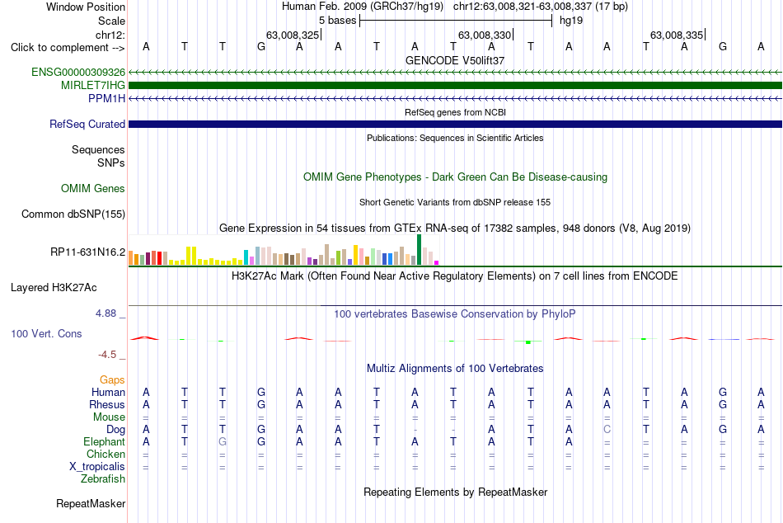Click the 'RefSeq genes from NCBI' title
This screenshot has height=523, width=783.
(455, 112)
